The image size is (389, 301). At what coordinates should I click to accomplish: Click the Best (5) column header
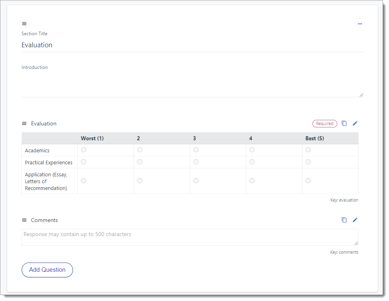(315, 138)
